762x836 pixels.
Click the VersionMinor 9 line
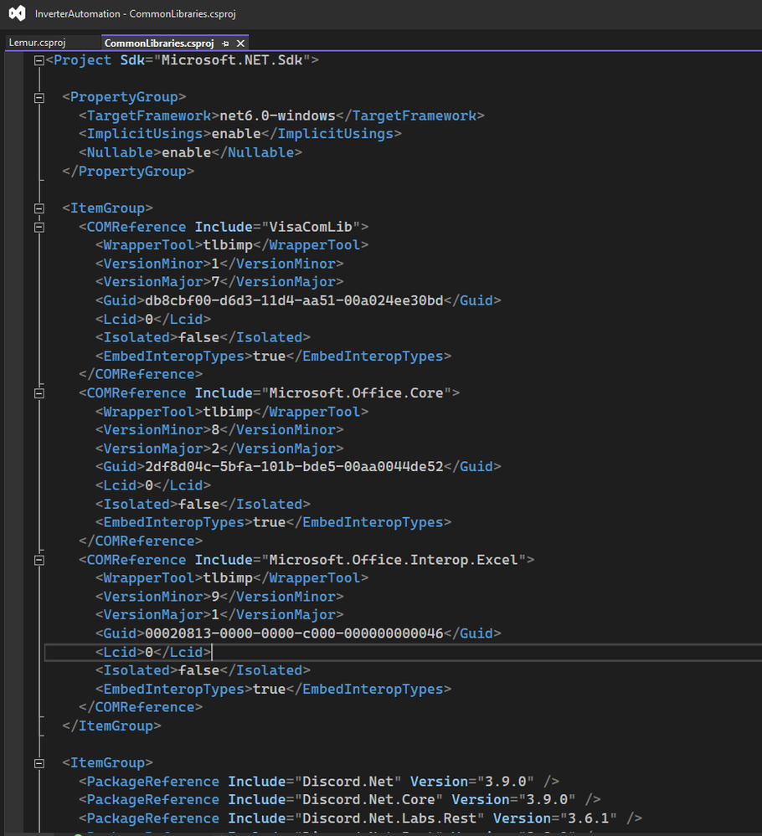(x=219, y=598)
